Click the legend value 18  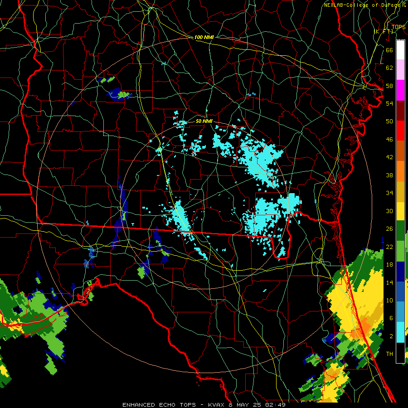point(389,265)
